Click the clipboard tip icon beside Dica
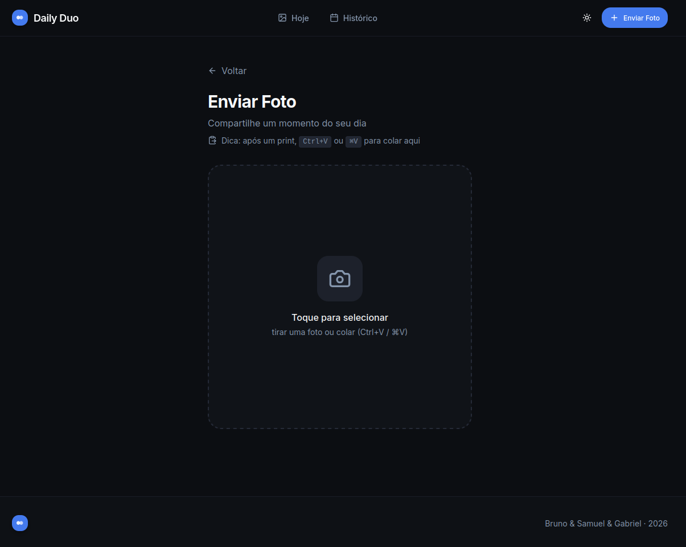Image resolution: width=686 pixels, height=547 pixels. pos(212,140)
